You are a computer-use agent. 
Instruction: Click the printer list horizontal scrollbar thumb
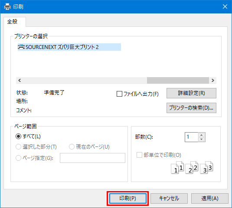pyautogui.click(x=178, y=81)
